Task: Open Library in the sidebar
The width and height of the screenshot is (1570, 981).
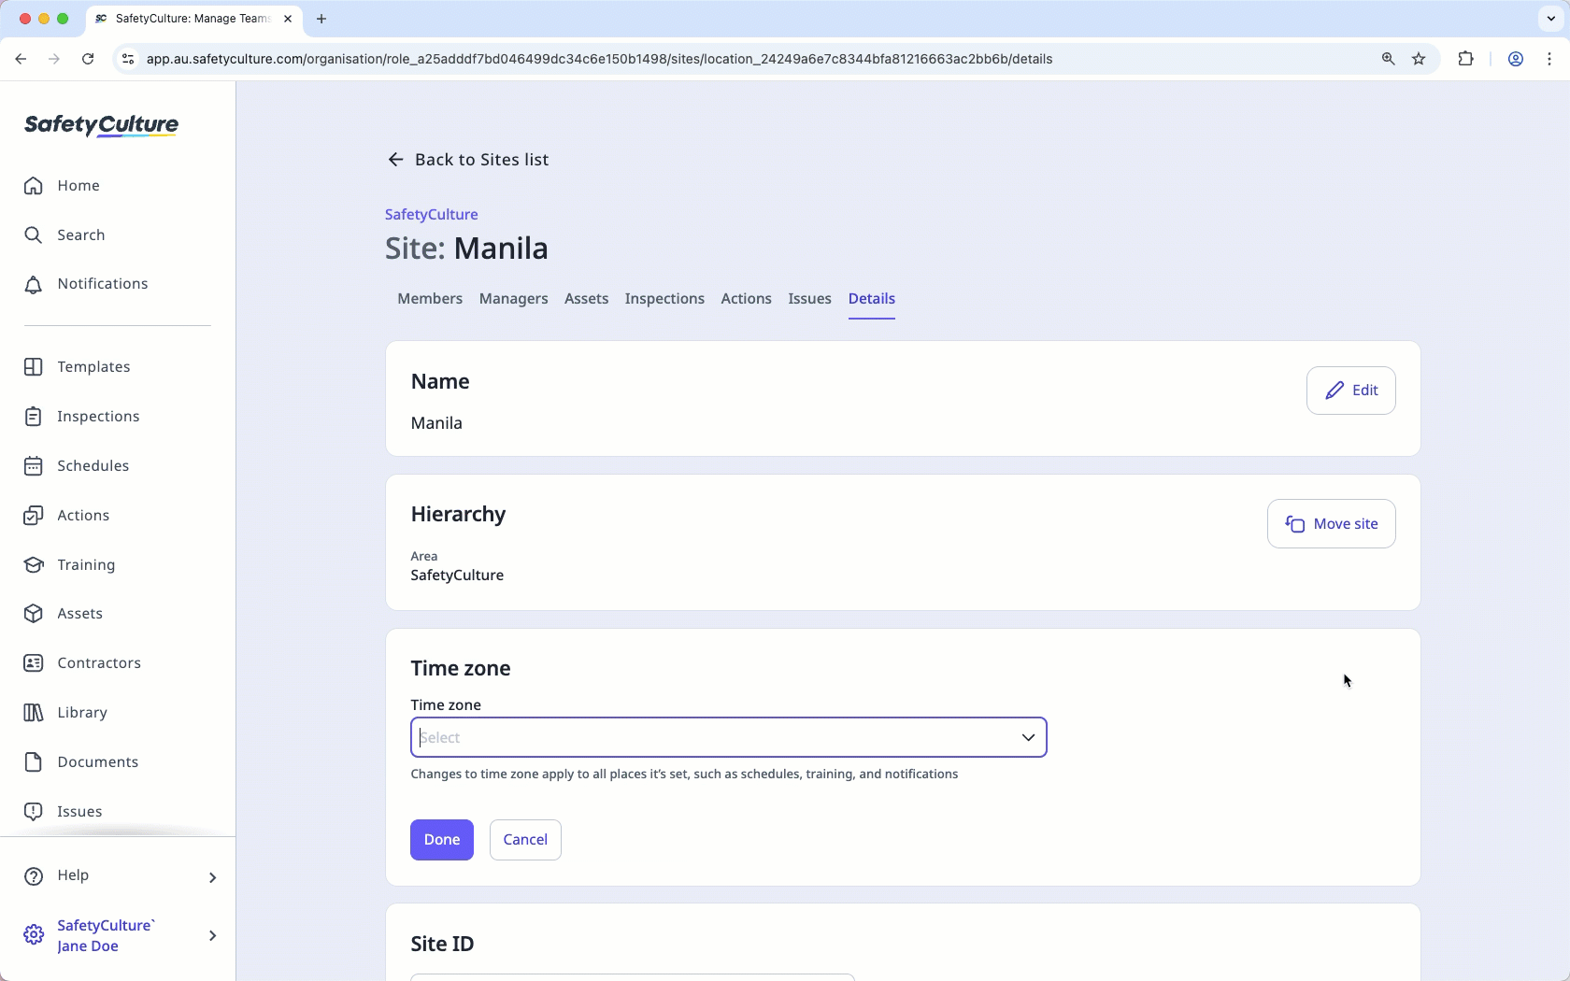Action: click(x=82, y=713)
